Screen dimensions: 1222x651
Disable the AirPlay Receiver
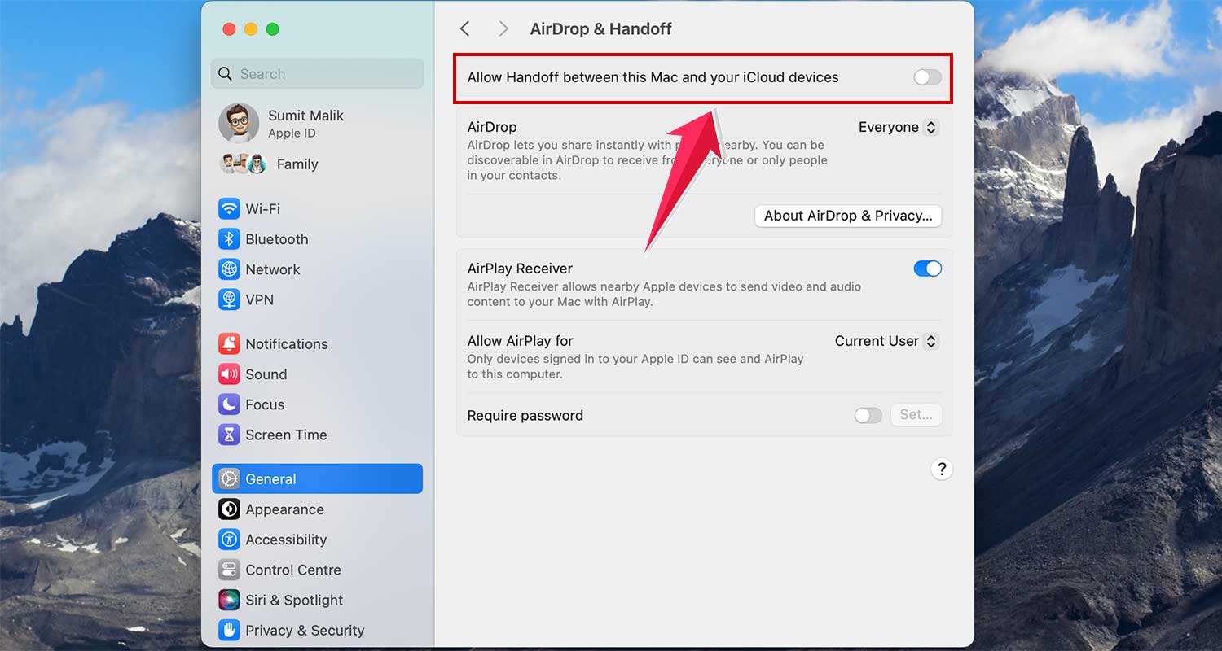[928, 268]
